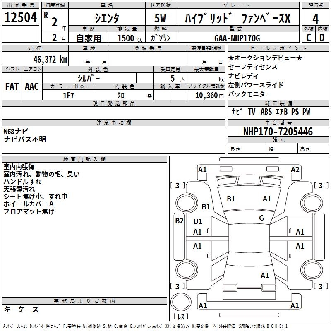Click the note シート焦げ小、すれ中
331x331 pixels.
pos(35,196)
